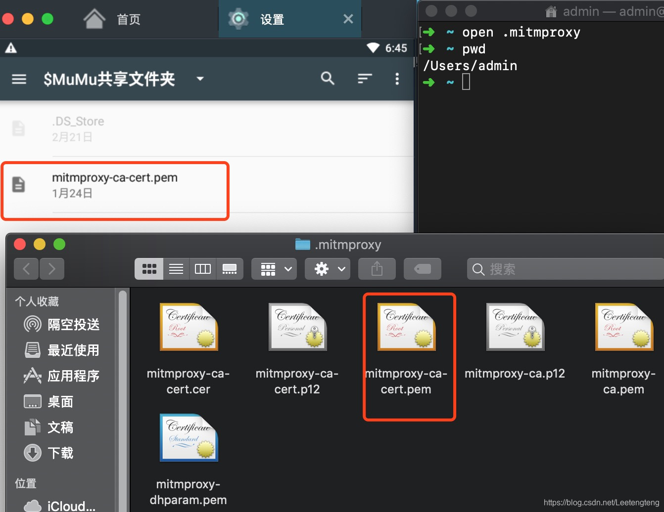Open 最近使用 Recents in Finder sidebar

click(62, 350)
